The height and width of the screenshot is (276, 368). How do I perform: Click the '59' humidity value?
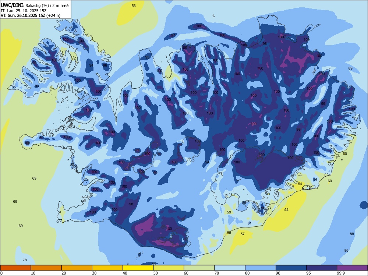(229, 212)
